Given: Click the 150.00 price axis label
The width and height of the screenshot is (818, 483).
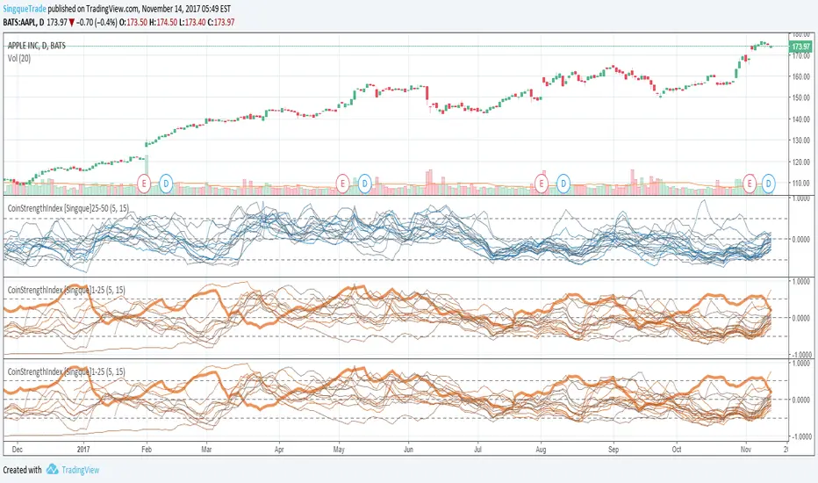Looking at the screenshot, I should 800,97.
